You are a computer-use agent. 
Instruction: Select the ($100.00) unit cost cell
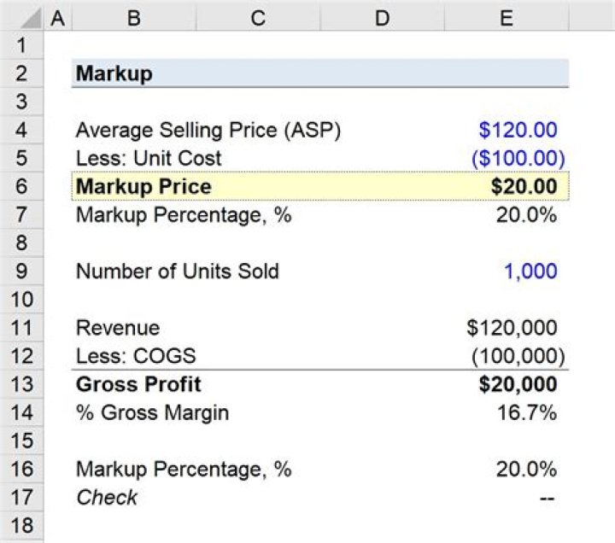click(x=518, y=159)
